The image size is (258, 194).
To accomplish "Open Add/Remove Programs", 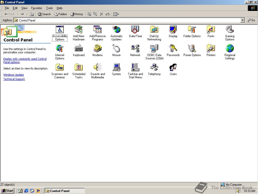I will click(x=98, y=29).
